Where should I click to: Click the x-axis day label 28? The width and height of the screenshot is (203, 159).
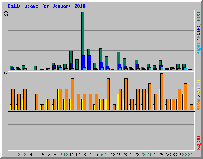pyautogui.click(x=172, y=155)
